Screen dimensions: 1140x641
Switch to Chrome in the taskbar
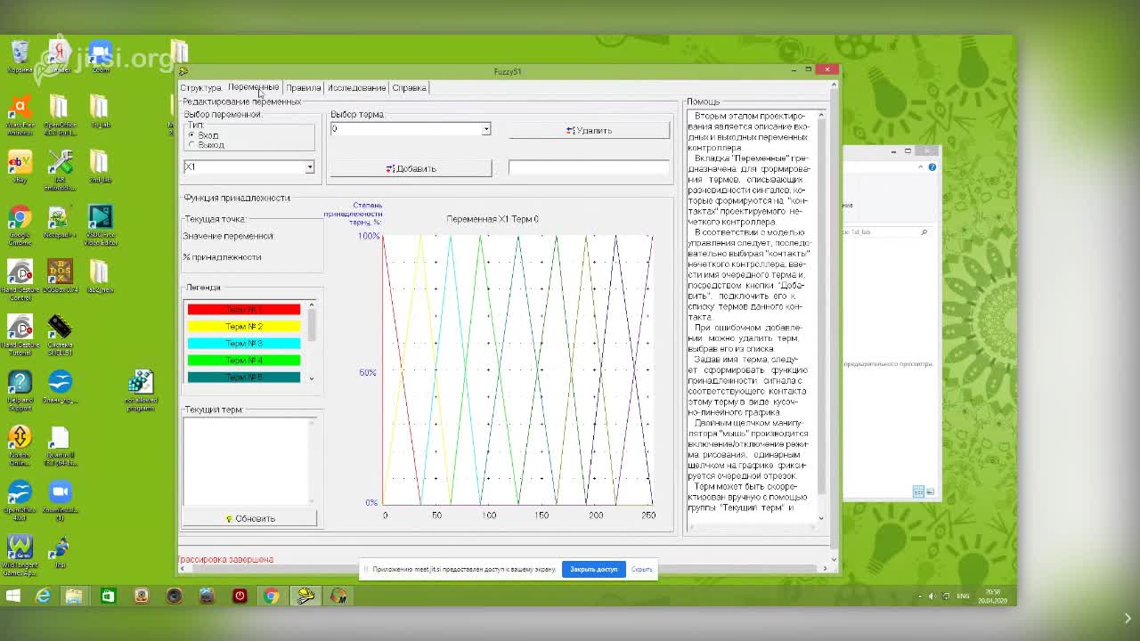(271, 596)
